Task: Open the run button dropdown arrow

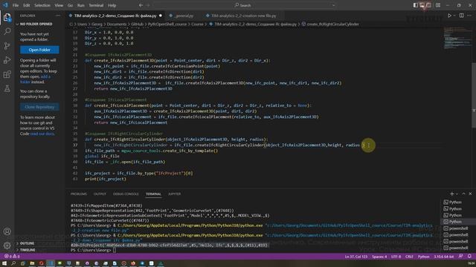Action: tap(454, 16)
